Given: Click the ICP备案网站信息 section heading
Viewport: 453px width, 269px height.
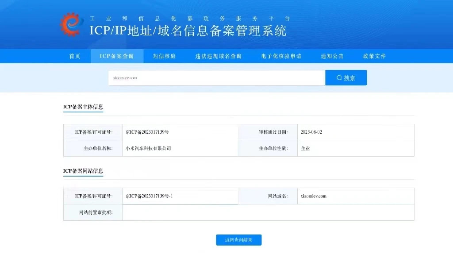Looking at the screenshot, I should [83, 171].
